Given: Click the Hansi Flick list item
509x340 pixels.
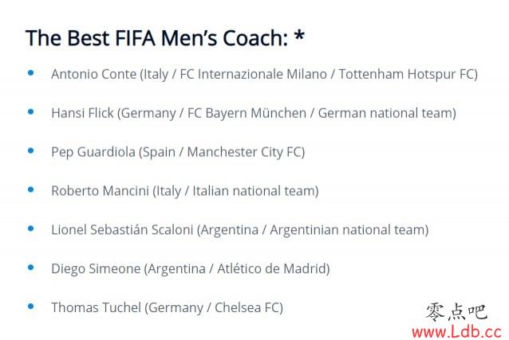Looking at the screenshot, I should (x=254, y=113).
